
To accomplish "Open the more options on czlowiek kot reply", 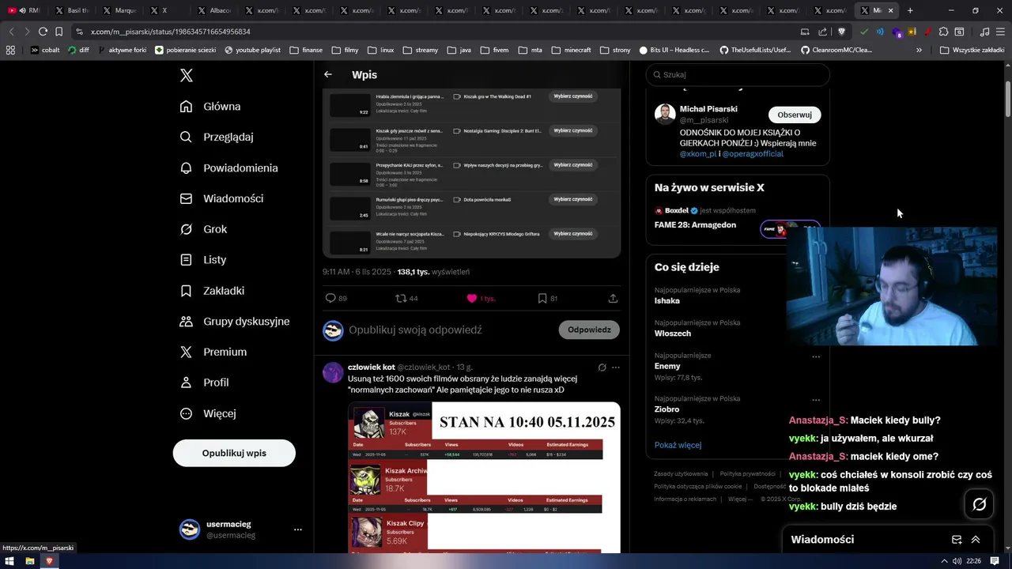I will (x=616, y=367).
